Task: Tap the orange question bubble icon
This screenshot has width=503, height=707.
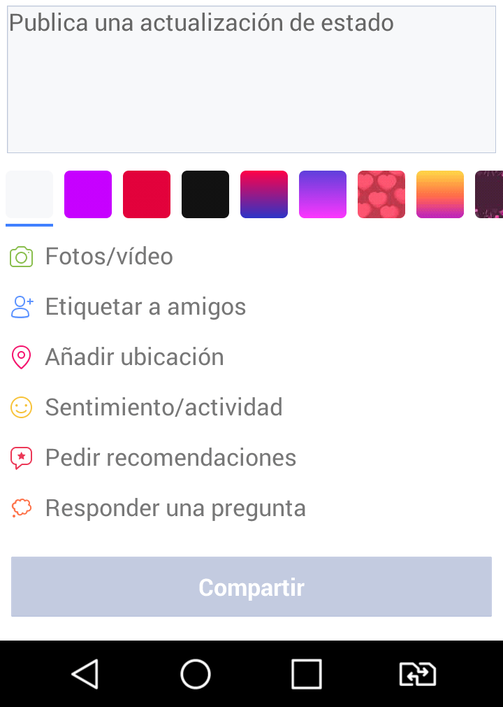Action: [22, 508]
